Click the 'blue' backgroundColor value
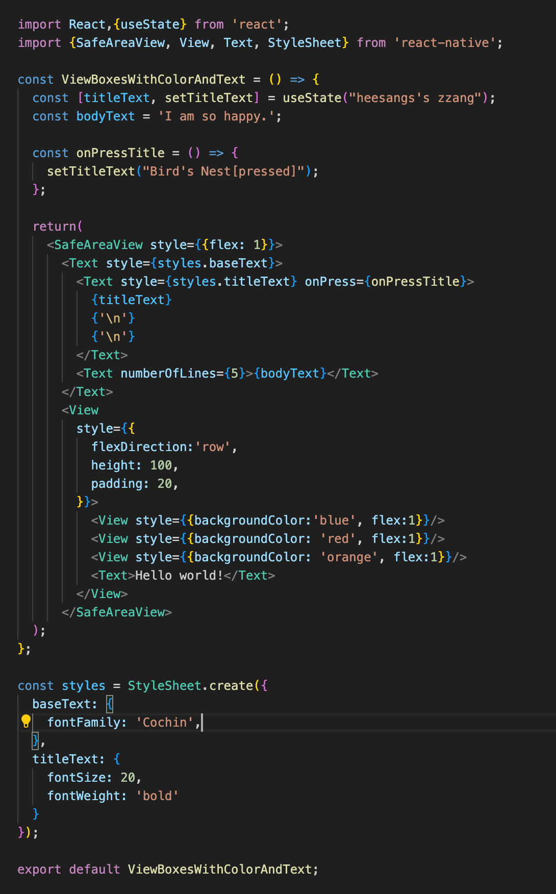 tap(334, 520)
